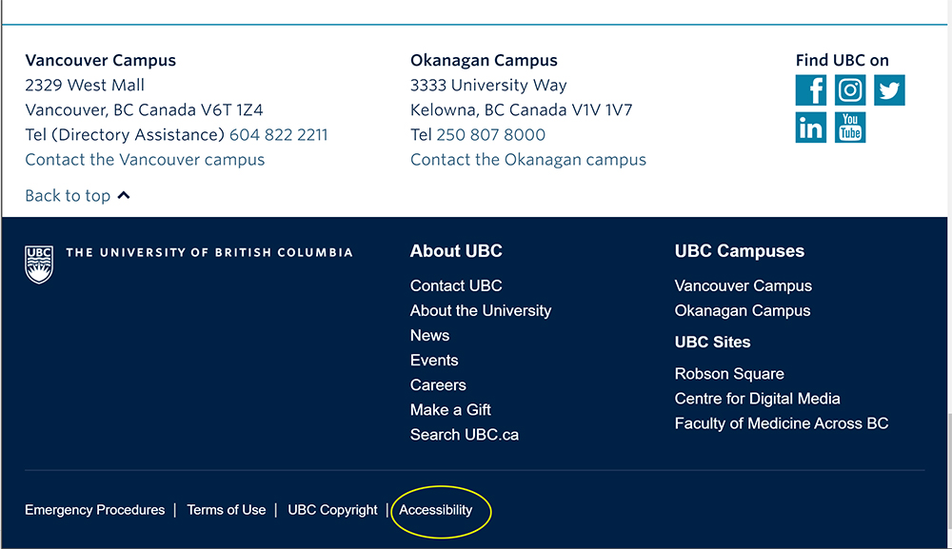
Task: Open Search UBC.ca link
Action: pos(465,435)
